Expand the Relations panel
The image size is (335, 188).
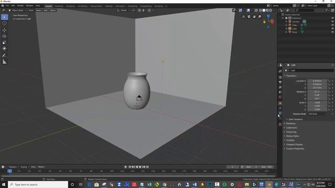[291, 124]
